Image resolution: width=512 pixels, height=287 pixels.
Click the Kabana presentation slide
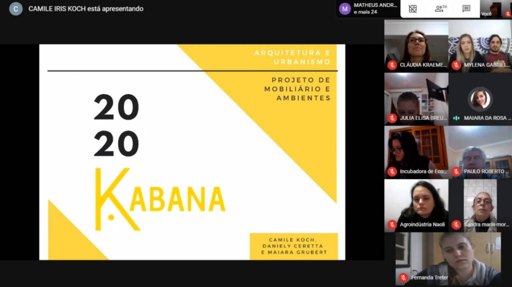(x=192, y=152)
